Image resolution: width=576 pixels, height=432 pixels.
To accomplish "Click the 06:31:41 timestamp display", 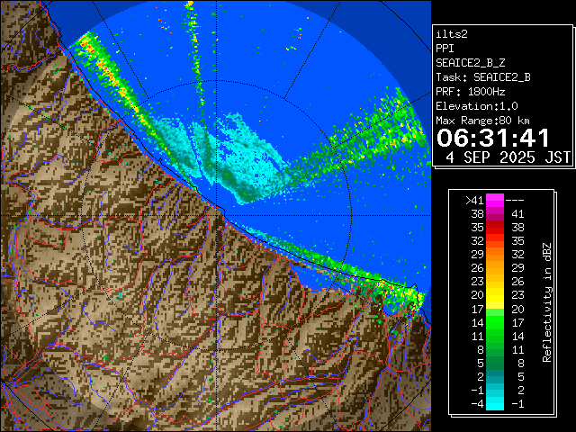I will coord(493,138).
